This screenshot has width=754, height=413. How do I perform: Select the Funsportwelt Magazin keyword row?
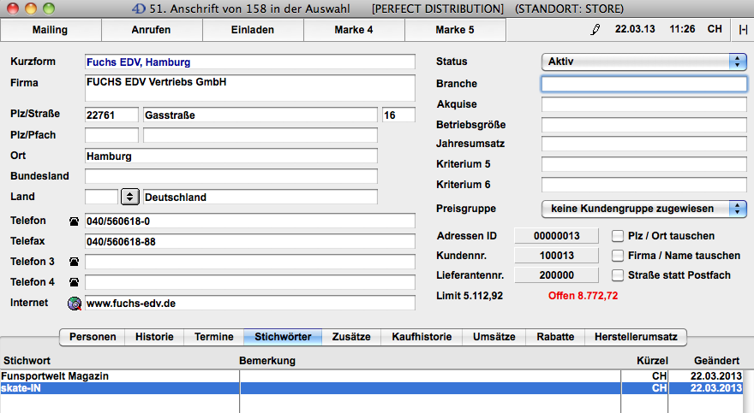click(120, 376)
